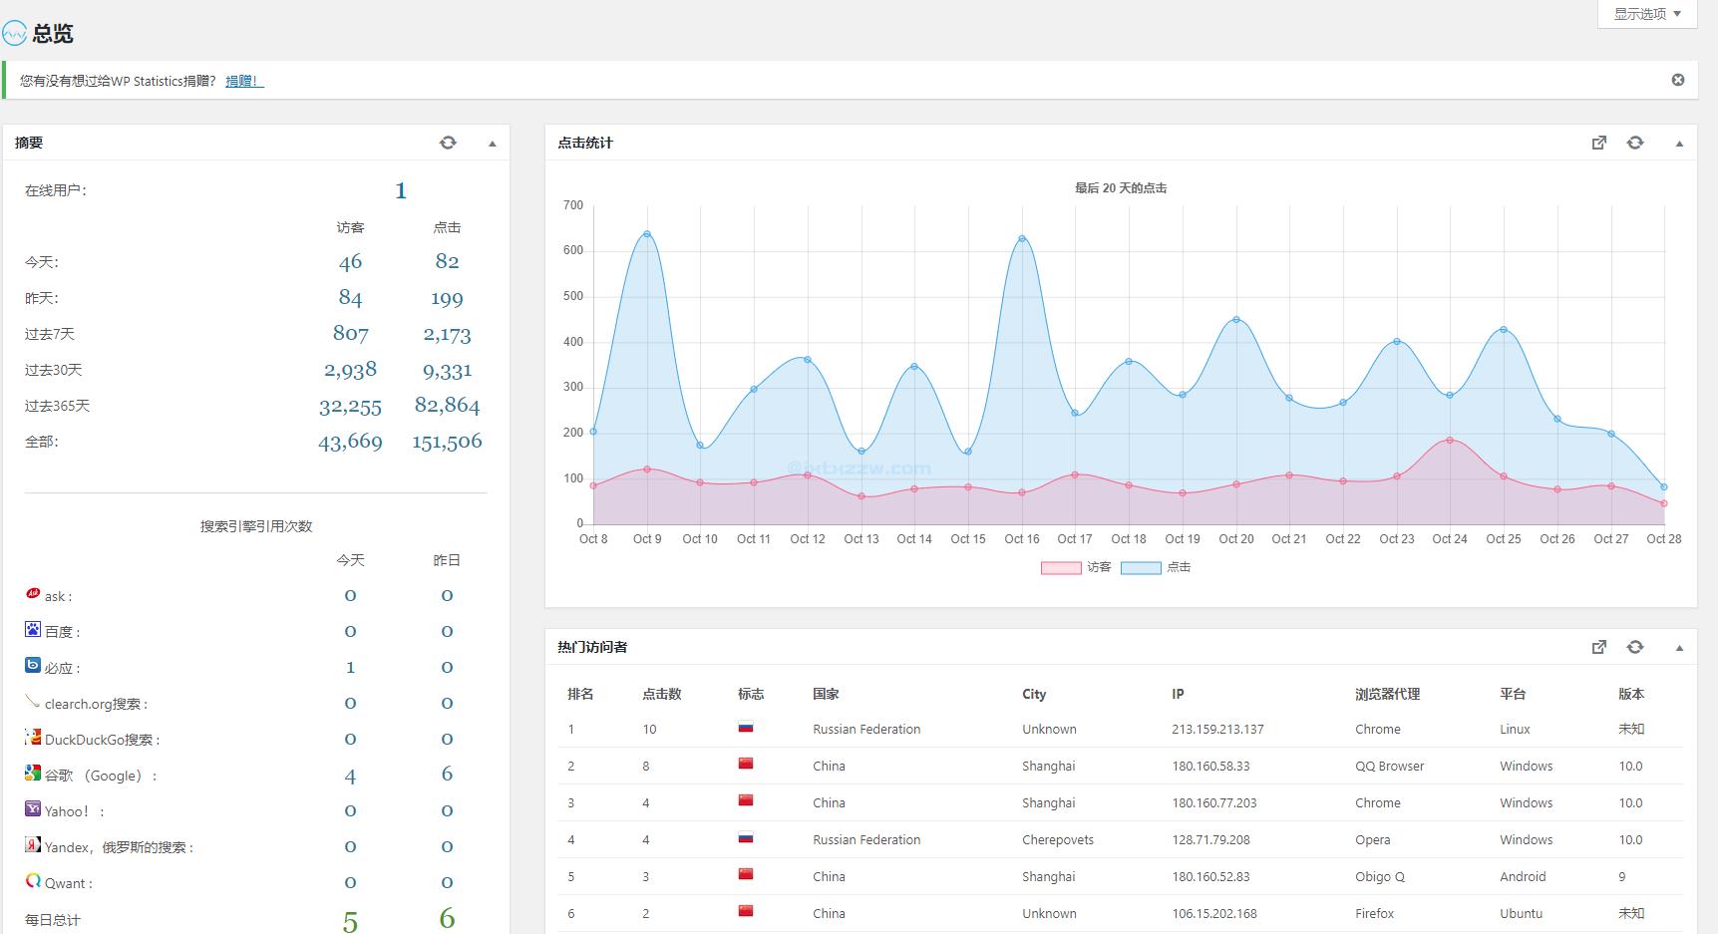Follow the 捐赠 donation link
The height and width of the screenshot is (934, 1718).
pyautogui.click(x=244, y=81)
